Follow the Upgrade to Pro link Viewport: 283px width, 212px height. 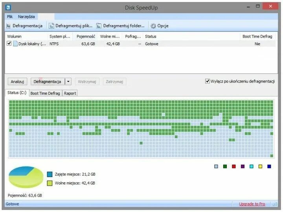(x=252, y=204)
